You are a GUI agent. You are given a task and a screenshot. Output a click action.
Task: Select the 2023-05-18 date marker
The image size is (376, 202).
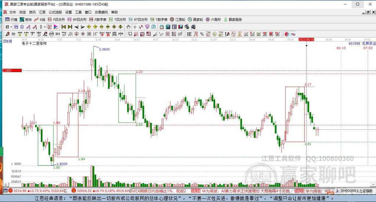point(306,39)
